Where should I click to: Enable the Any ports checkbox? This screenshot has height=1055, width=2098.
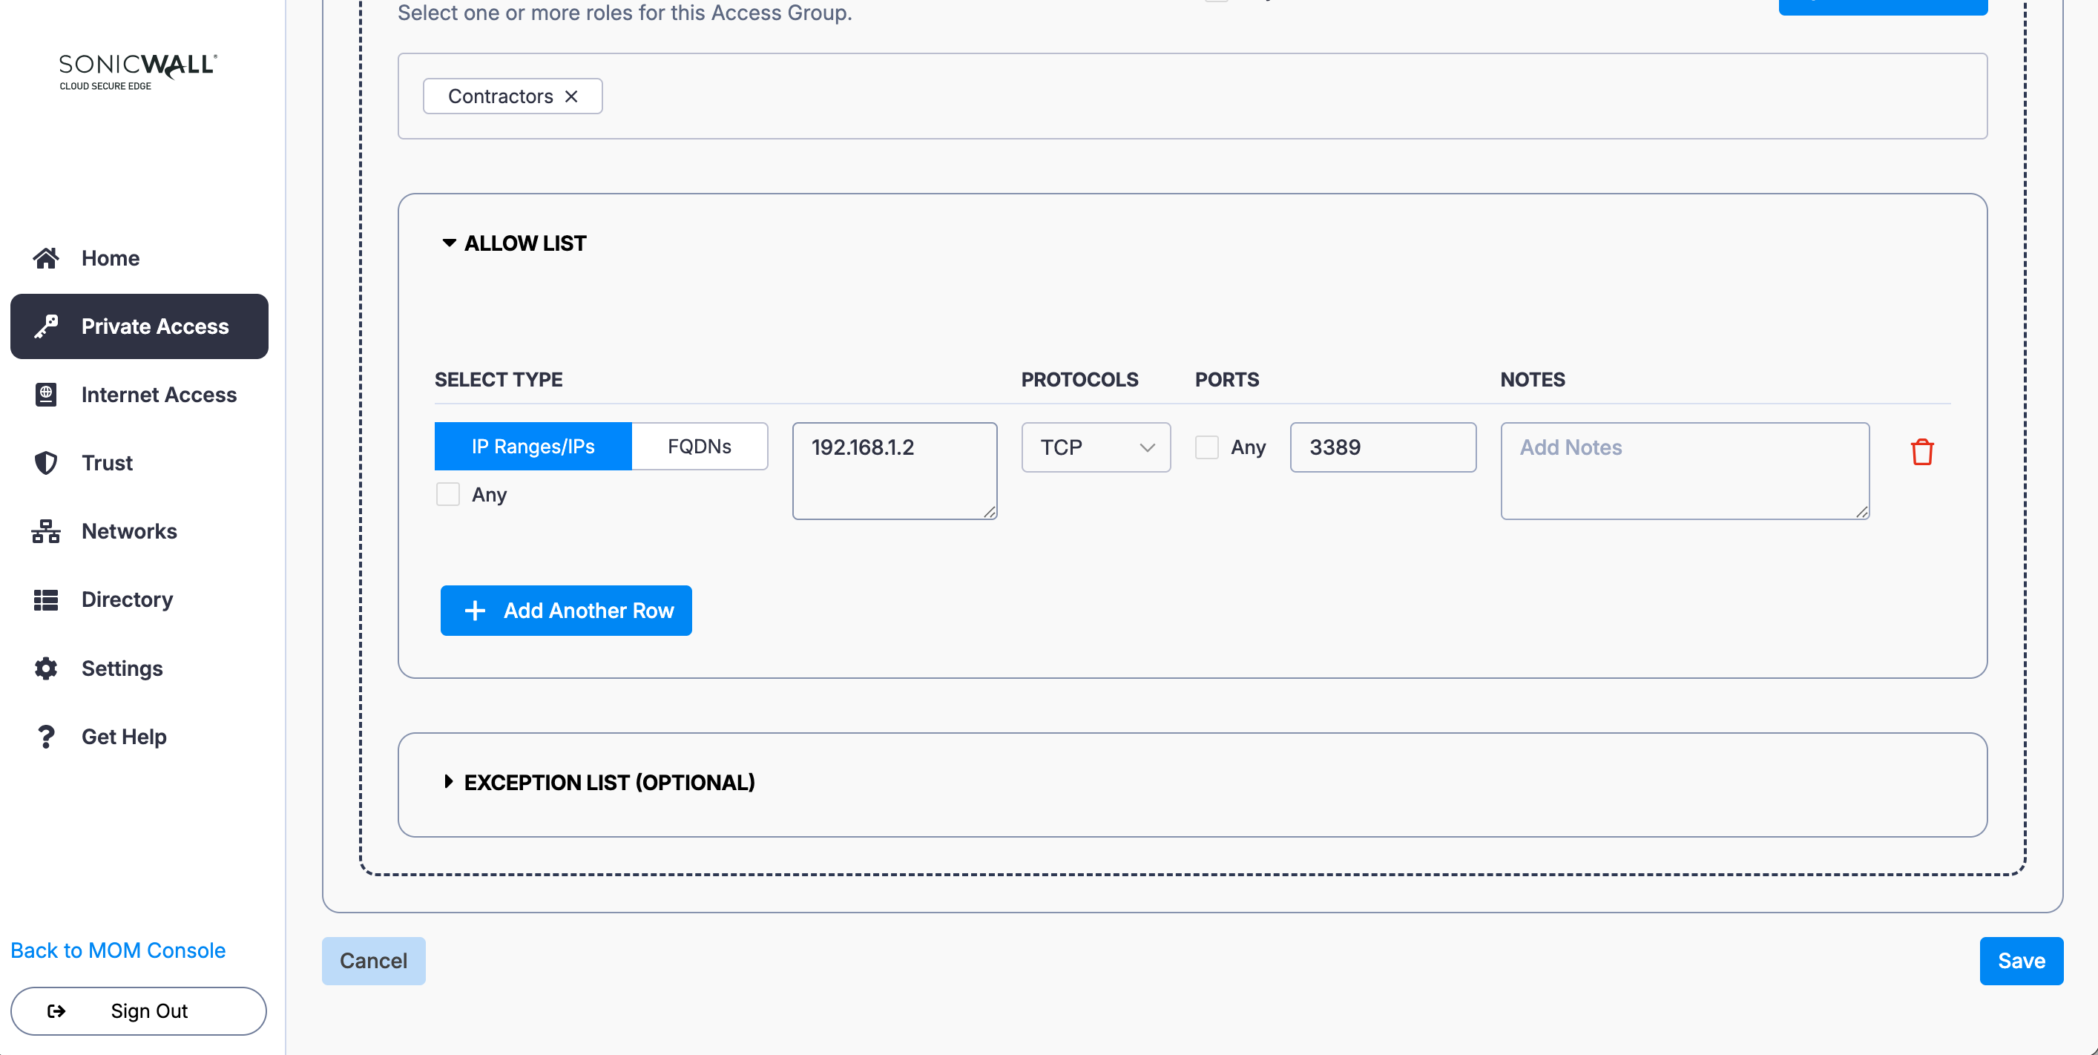pyautogui.click(x=1206, y=447)
